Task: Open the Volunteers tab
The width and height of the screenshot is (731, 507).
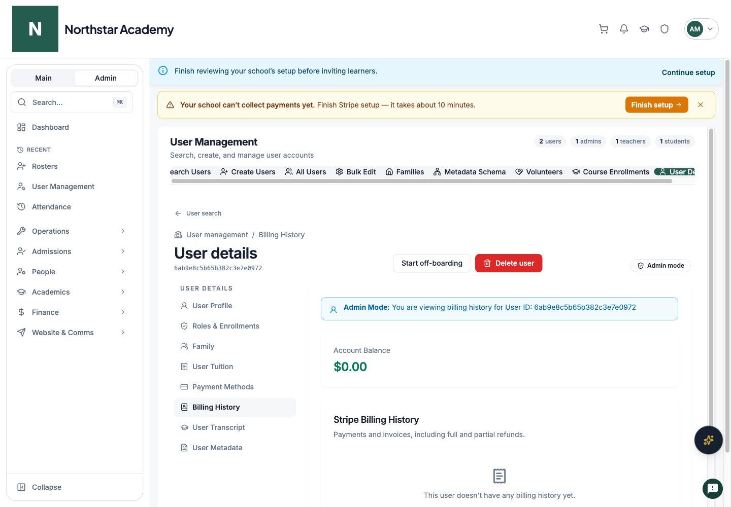Action: [x=539, y=172]
